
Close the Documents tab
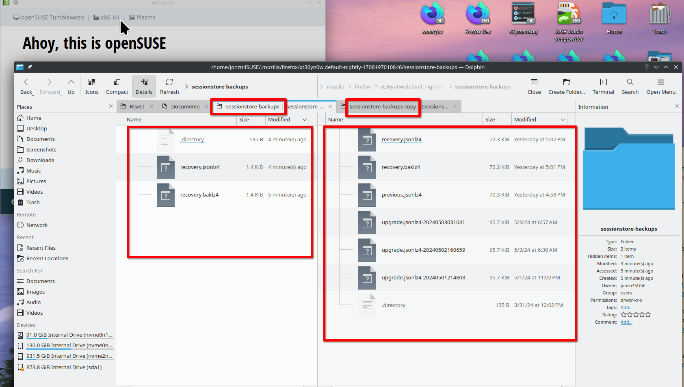[206, 106]
